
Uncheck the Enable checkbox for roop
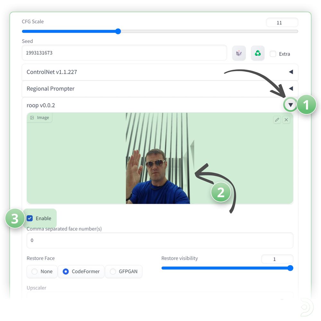[30, 218]
